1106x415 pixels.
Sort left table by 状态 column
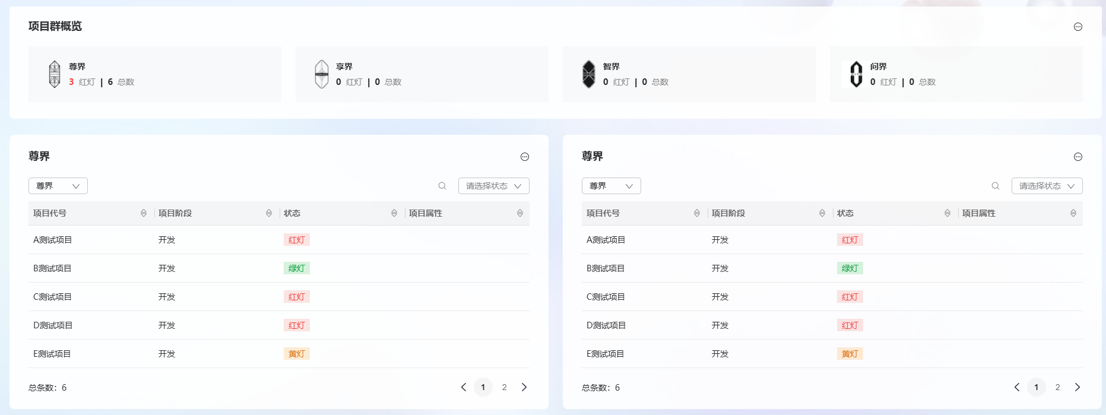[394, 213]
